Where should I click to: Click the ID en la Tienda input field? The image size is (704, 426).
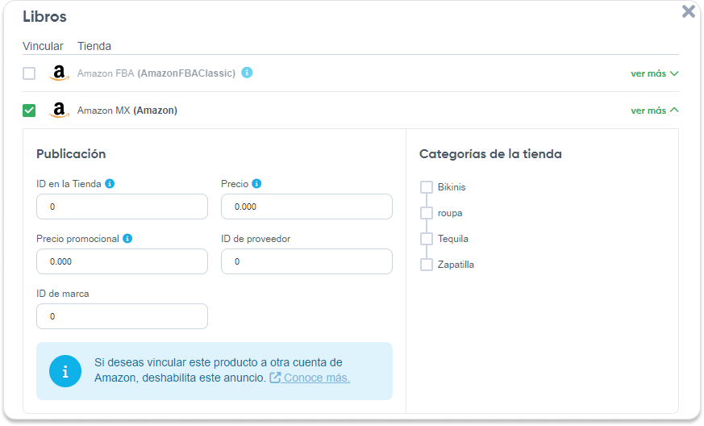[122, 207]
